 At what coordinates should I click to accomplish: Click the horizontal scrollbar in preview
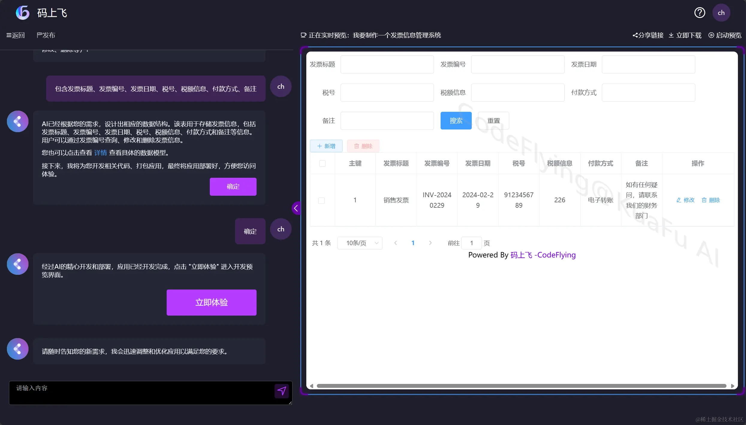pos(521,386)
